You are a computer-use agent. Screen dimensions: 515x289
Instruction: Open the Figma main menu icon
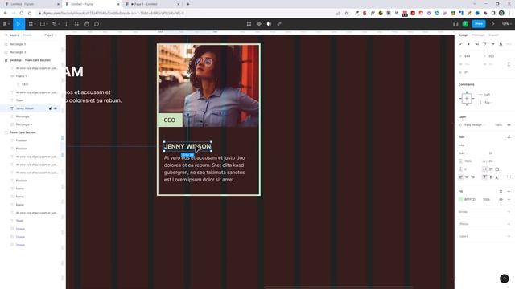coord(5,23)
